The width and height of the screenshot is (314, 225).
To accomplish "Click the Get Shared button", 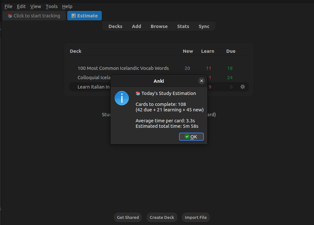I will click(128, 217).
